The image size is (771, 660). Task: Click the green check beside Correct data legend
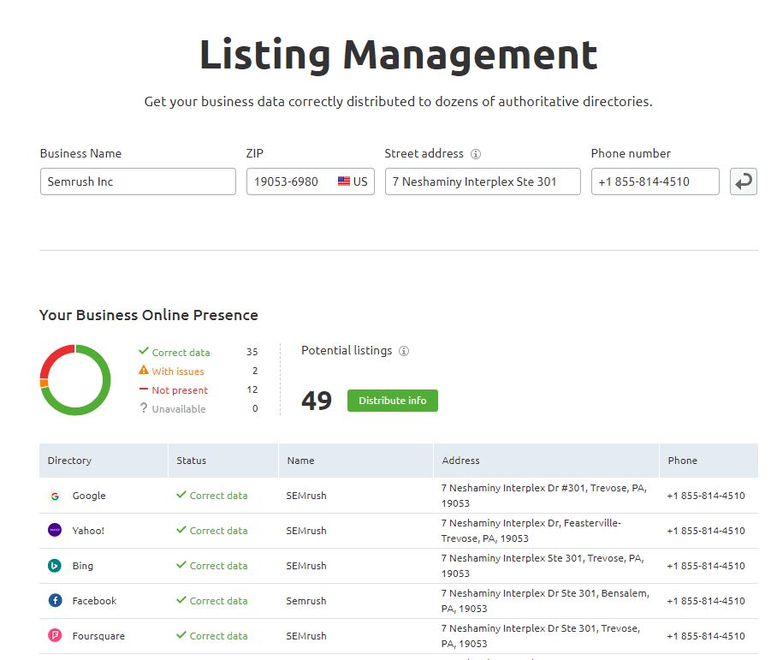(x=144, y=351)
